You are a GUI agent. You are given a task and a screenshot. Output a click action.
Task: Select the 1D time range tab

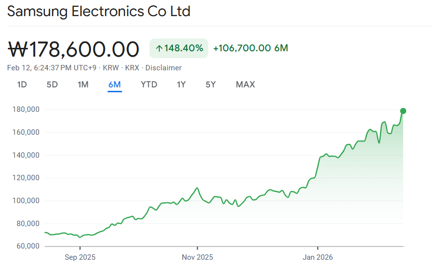[x=22, y=84]
